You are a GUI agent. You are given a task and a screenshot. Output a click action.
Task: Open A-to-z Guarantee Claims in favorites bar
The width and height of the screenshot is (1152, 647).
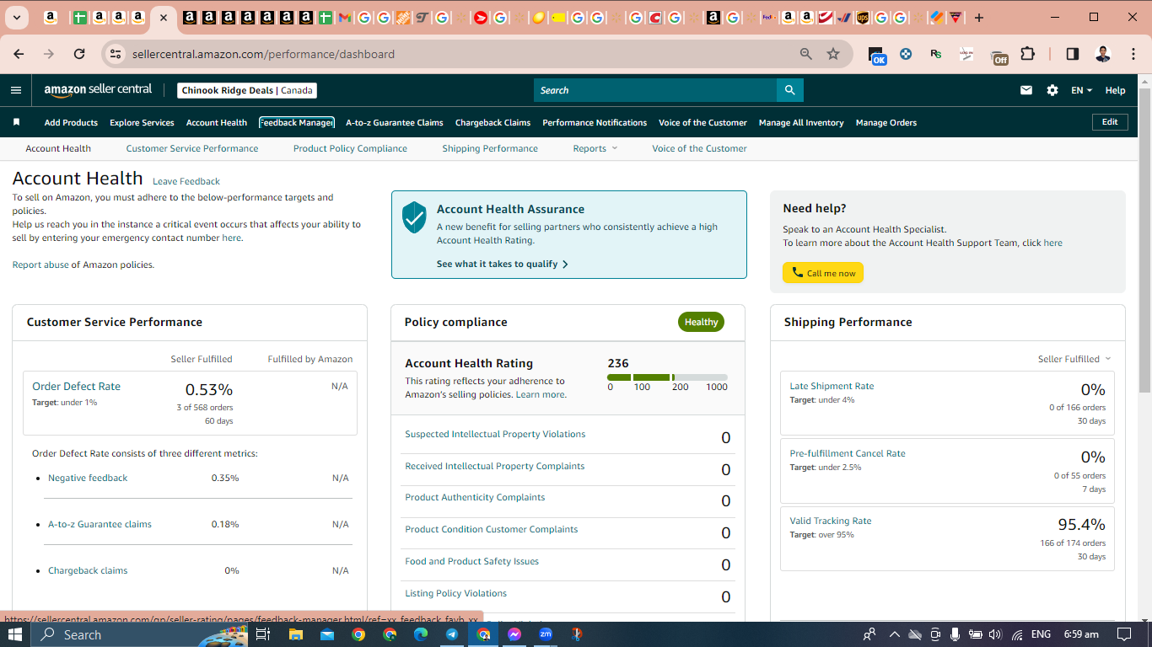[395, 122]
